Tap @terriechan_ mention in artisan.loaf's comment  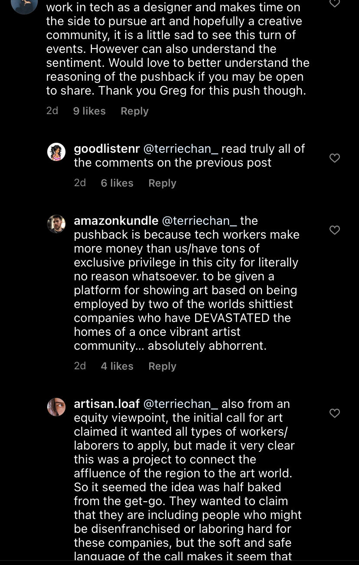click(x=180, y=404)
